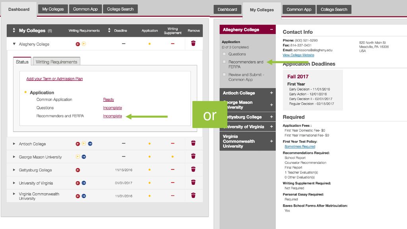Expand the Antioch College row in dashboard table
Viewport: 407px width, 229px height.
14,144
